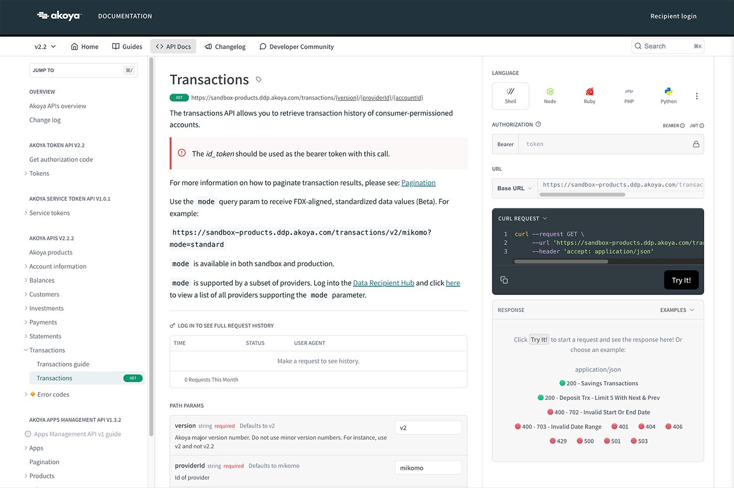Open Change log in sidebar
The width and height of the screenshot is (734, 488).
pos(45,120)
